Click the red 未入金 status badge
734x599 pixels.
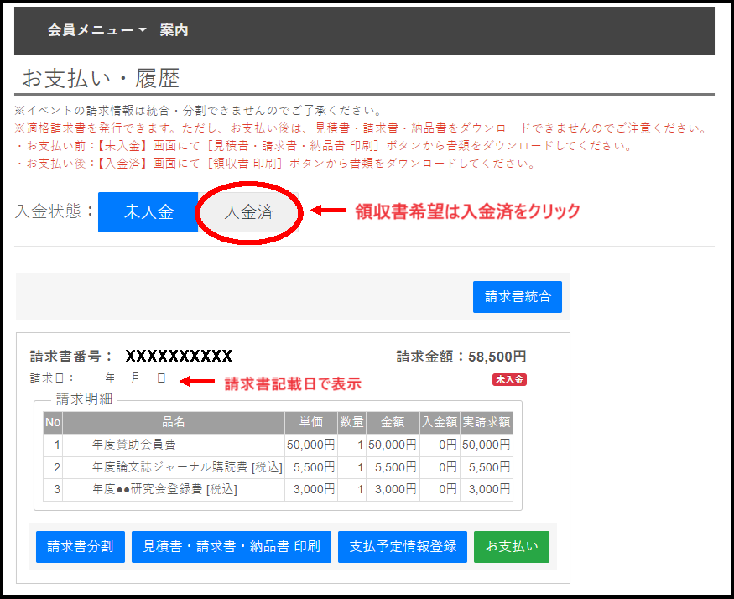509,379
